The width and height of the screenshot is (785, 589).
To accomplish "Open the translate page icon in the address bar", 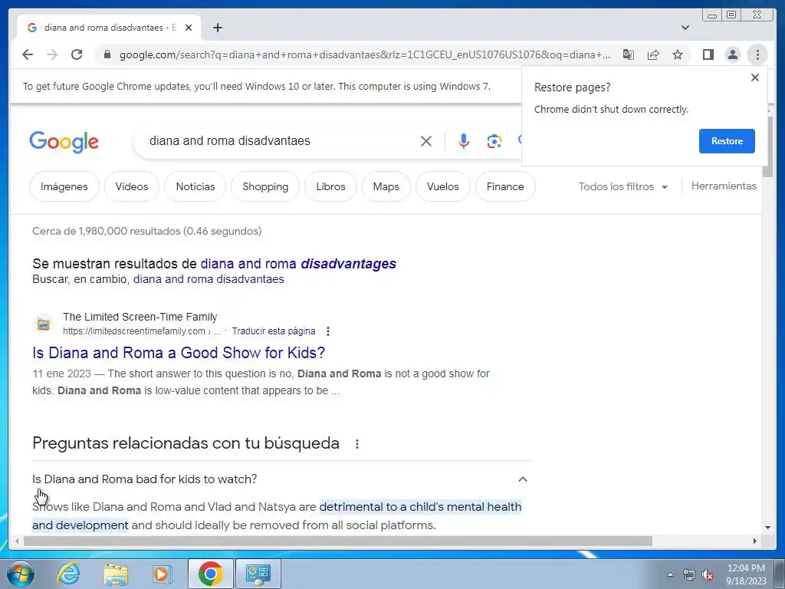I will [x=629, y=54].
